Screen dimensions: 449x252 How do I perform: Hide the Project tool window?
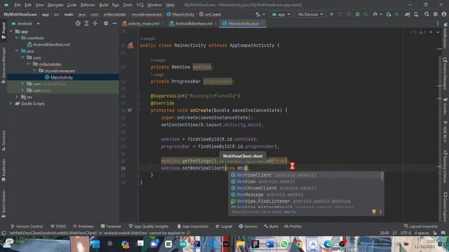point(114,24)
